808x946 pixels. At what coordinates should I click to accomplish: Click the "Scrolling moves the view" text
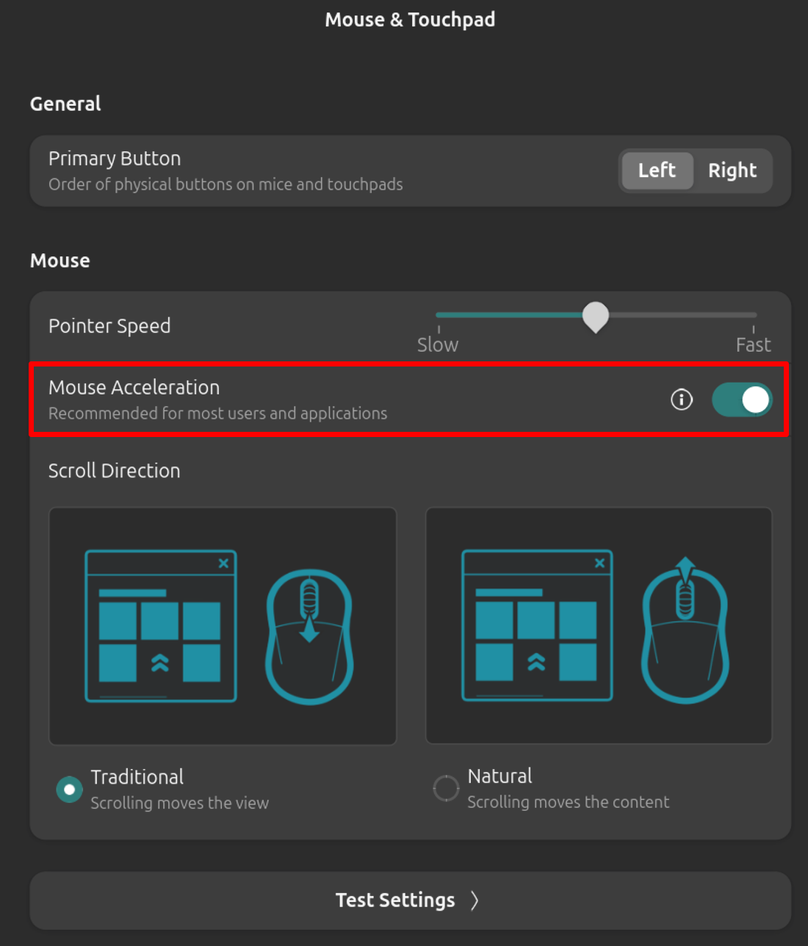[179, 803]
